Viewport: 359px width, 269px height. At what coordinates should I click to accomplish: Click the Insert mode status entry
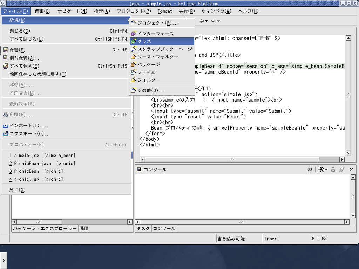[x=286, y=239]
